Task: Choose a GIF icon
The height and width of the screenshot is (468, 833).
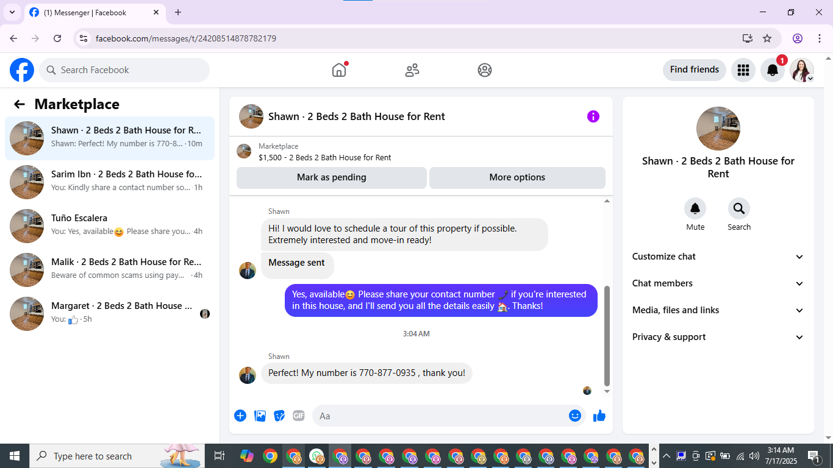Action: [298, 416]
